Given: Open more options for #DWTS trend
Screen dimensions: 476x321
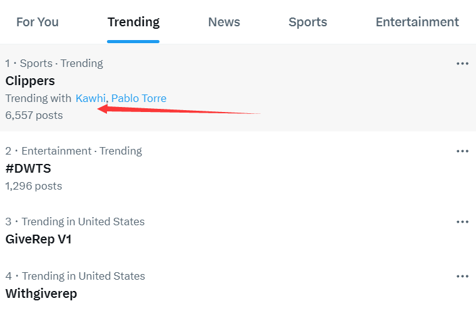Looking at the screenshot, I should 462,151.
